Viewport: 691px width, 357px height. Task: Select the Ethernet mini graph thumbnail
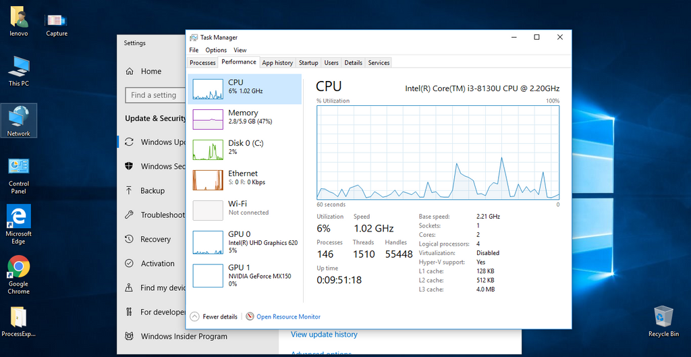(208, 180)
